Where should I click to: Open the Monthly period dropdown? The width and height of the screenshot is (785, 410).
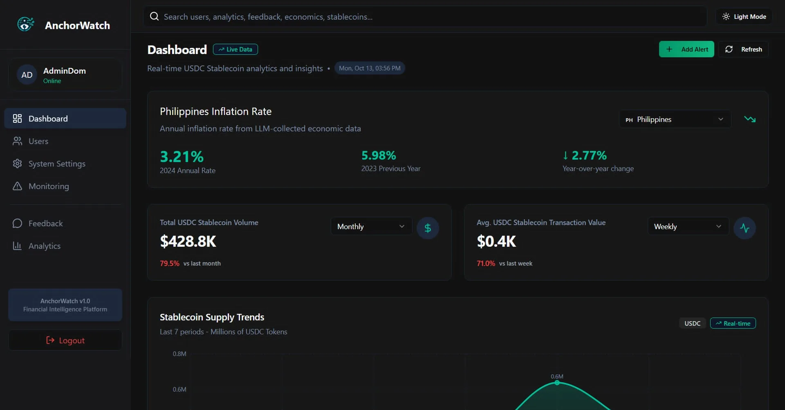click(371, 226)
